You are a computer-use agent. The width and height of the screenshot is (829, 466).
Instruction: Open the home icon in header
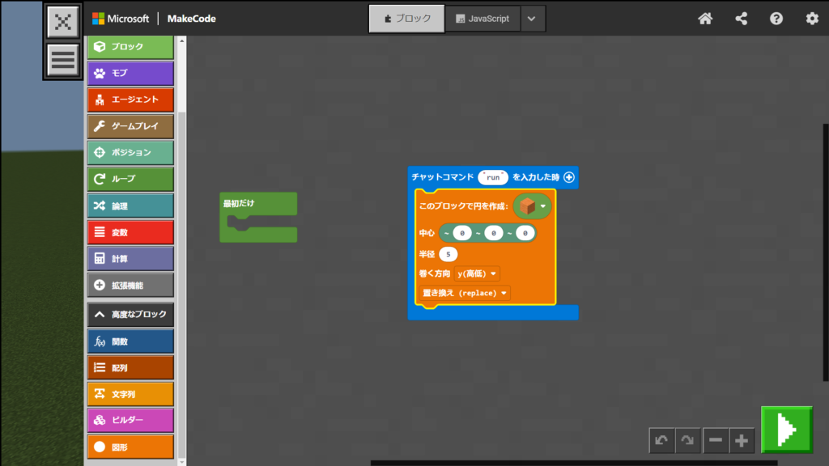(x=705, y=19)
